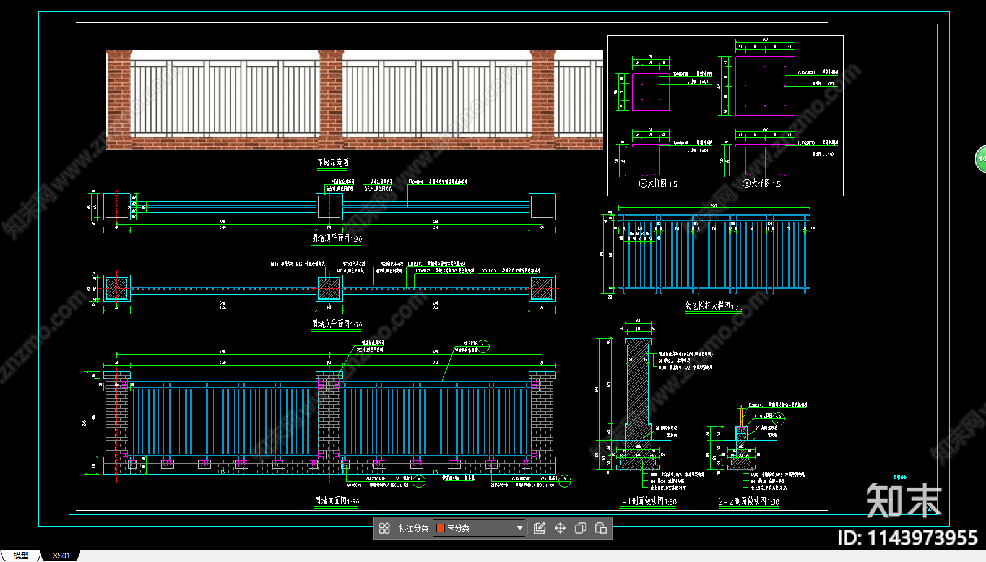
Task: Click the paste clipboard icon
Action: point(601,528)
